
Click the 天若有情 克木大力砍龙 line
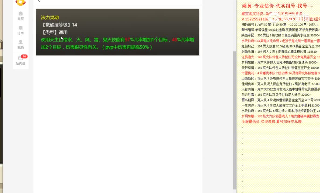281,89
